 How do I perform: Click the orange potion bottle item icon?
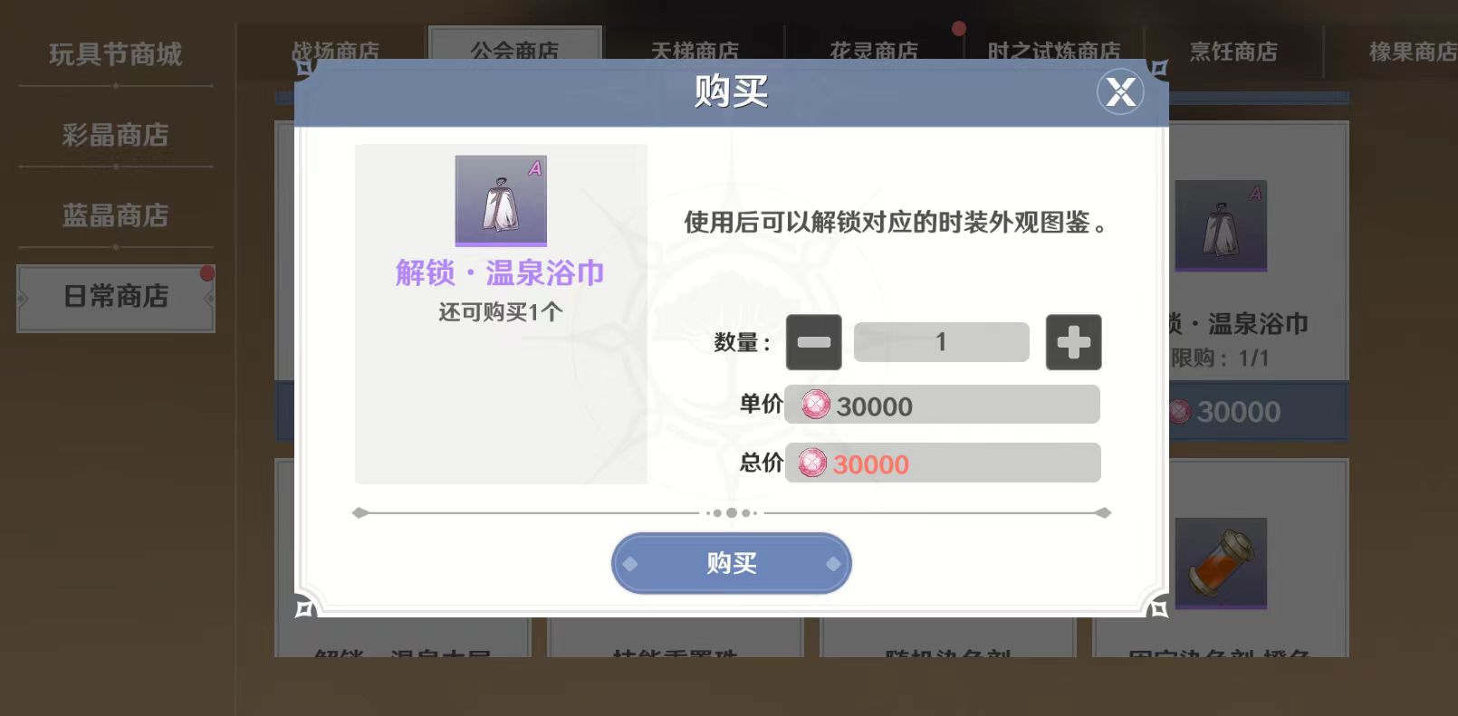[x=1221, y=563]
